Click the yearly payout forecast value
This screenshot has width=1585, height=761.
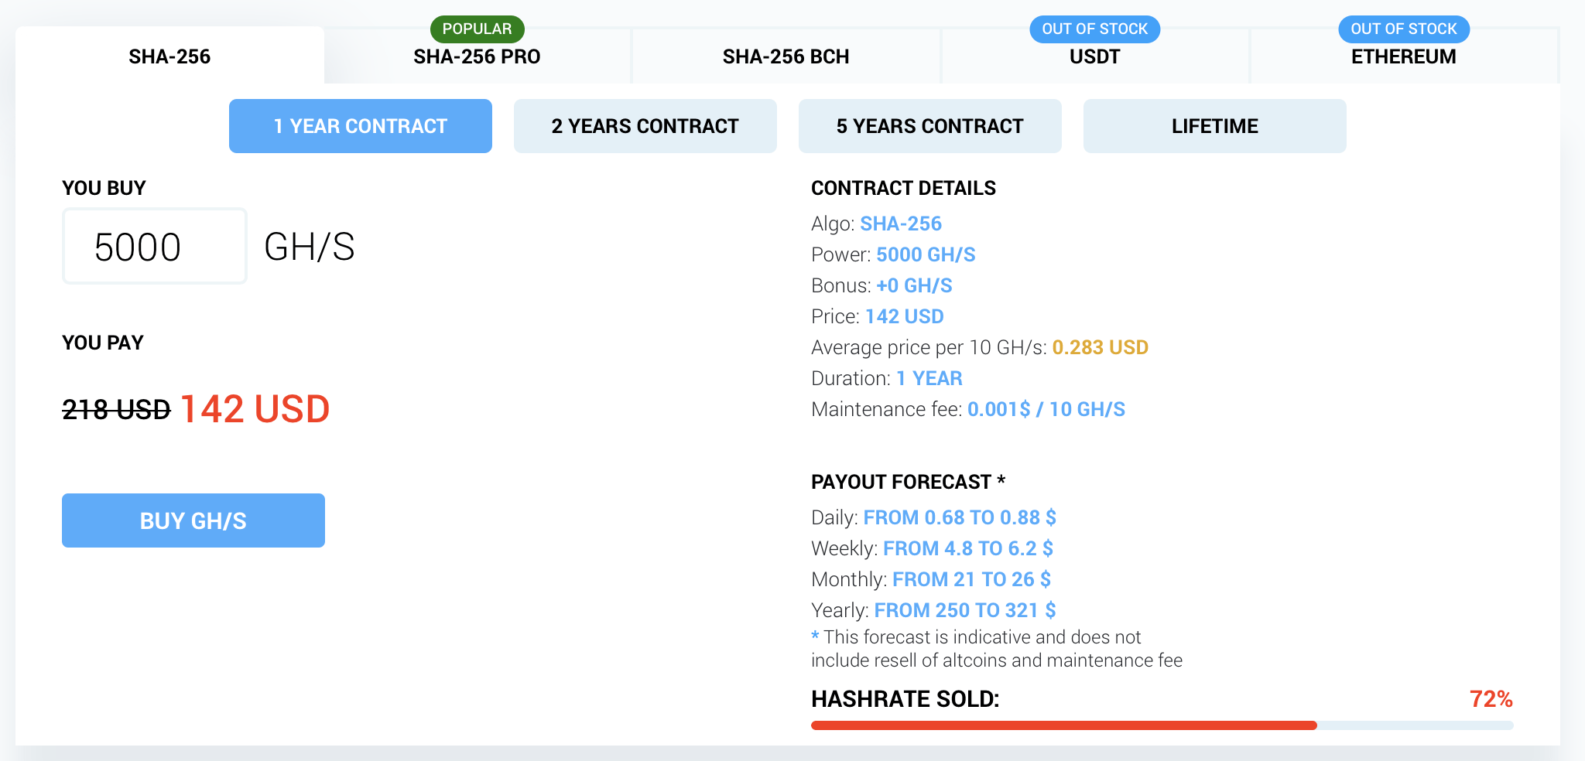(x=965, y=610)
